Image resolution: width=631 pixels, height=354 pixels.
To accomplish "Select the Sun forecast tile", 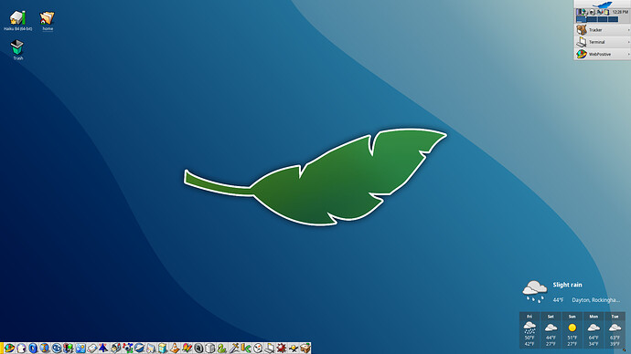I will point(572,330).
